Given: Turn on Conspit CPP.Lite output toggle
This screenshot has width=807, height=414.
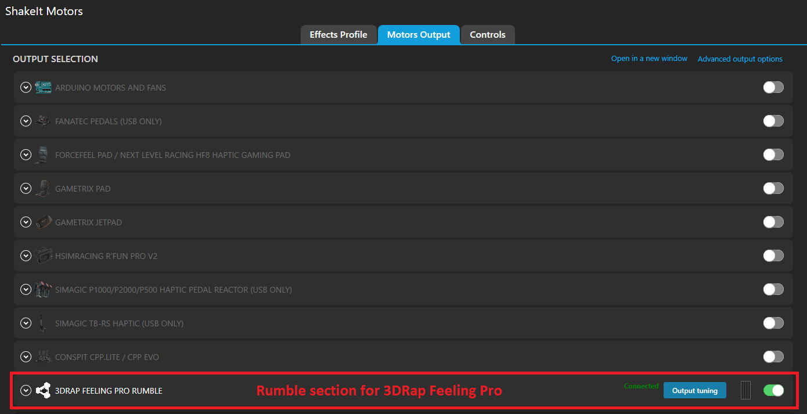Looking at the screenshot, I should [773, 357].
